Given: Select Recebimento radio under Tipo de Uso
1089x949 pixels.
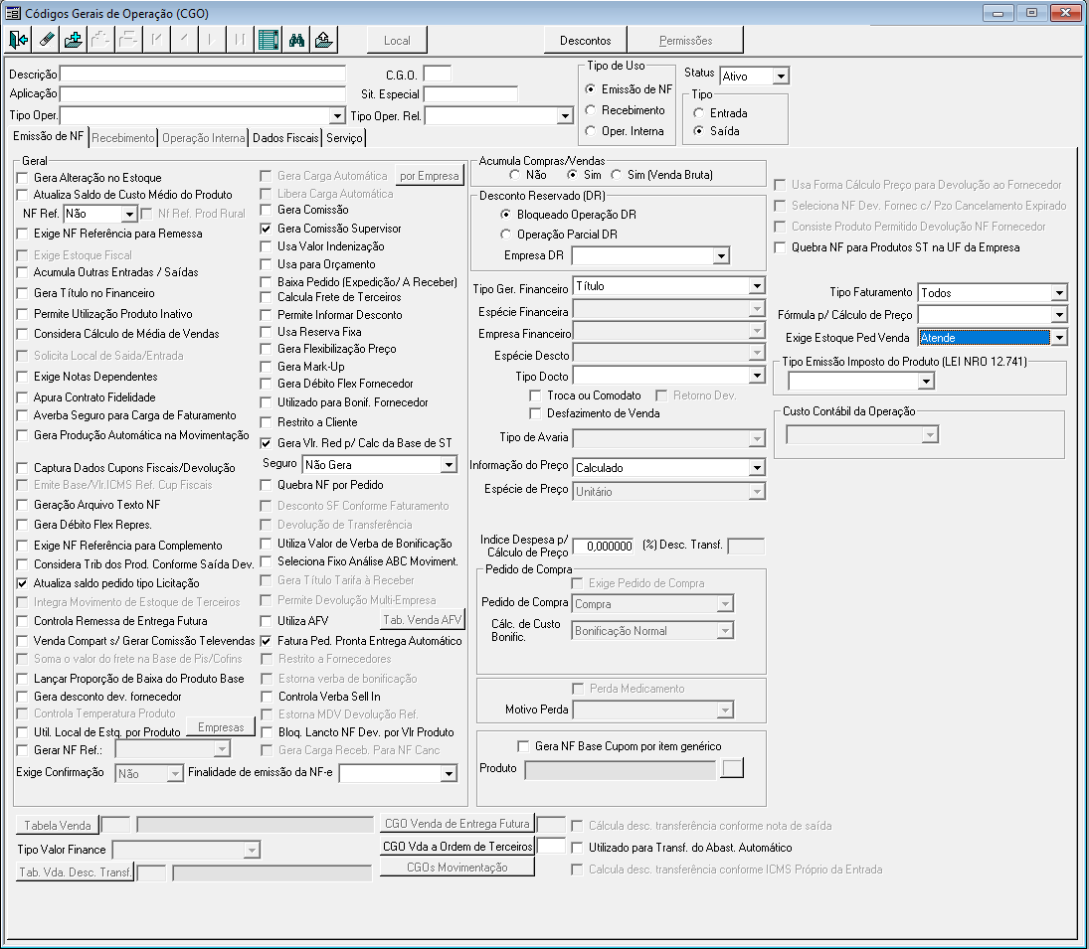Looking at the screenshot, I should pos(591,110).
